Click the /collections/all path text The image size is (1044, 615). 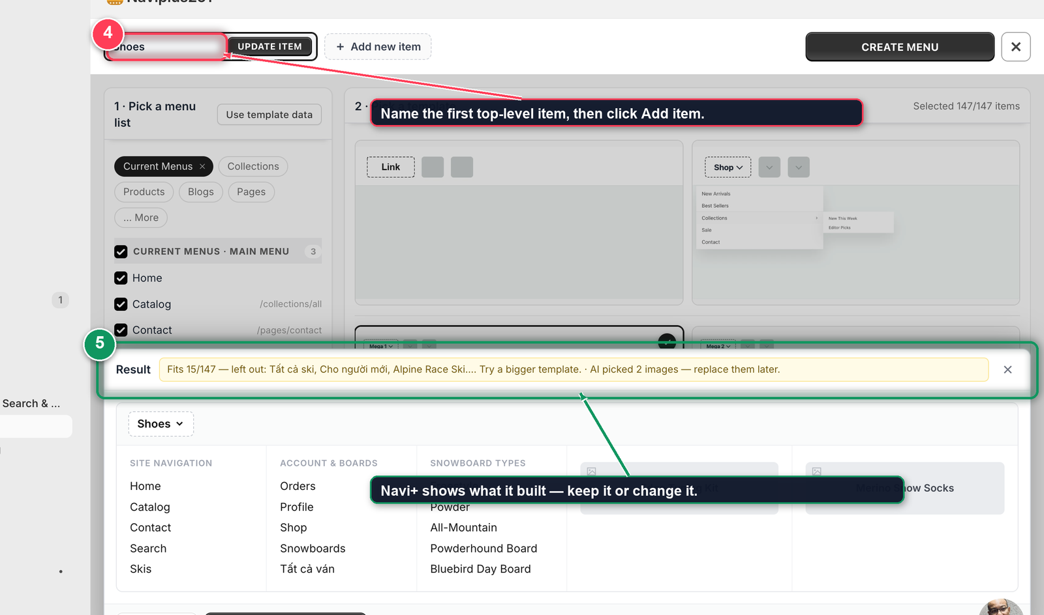290,304
